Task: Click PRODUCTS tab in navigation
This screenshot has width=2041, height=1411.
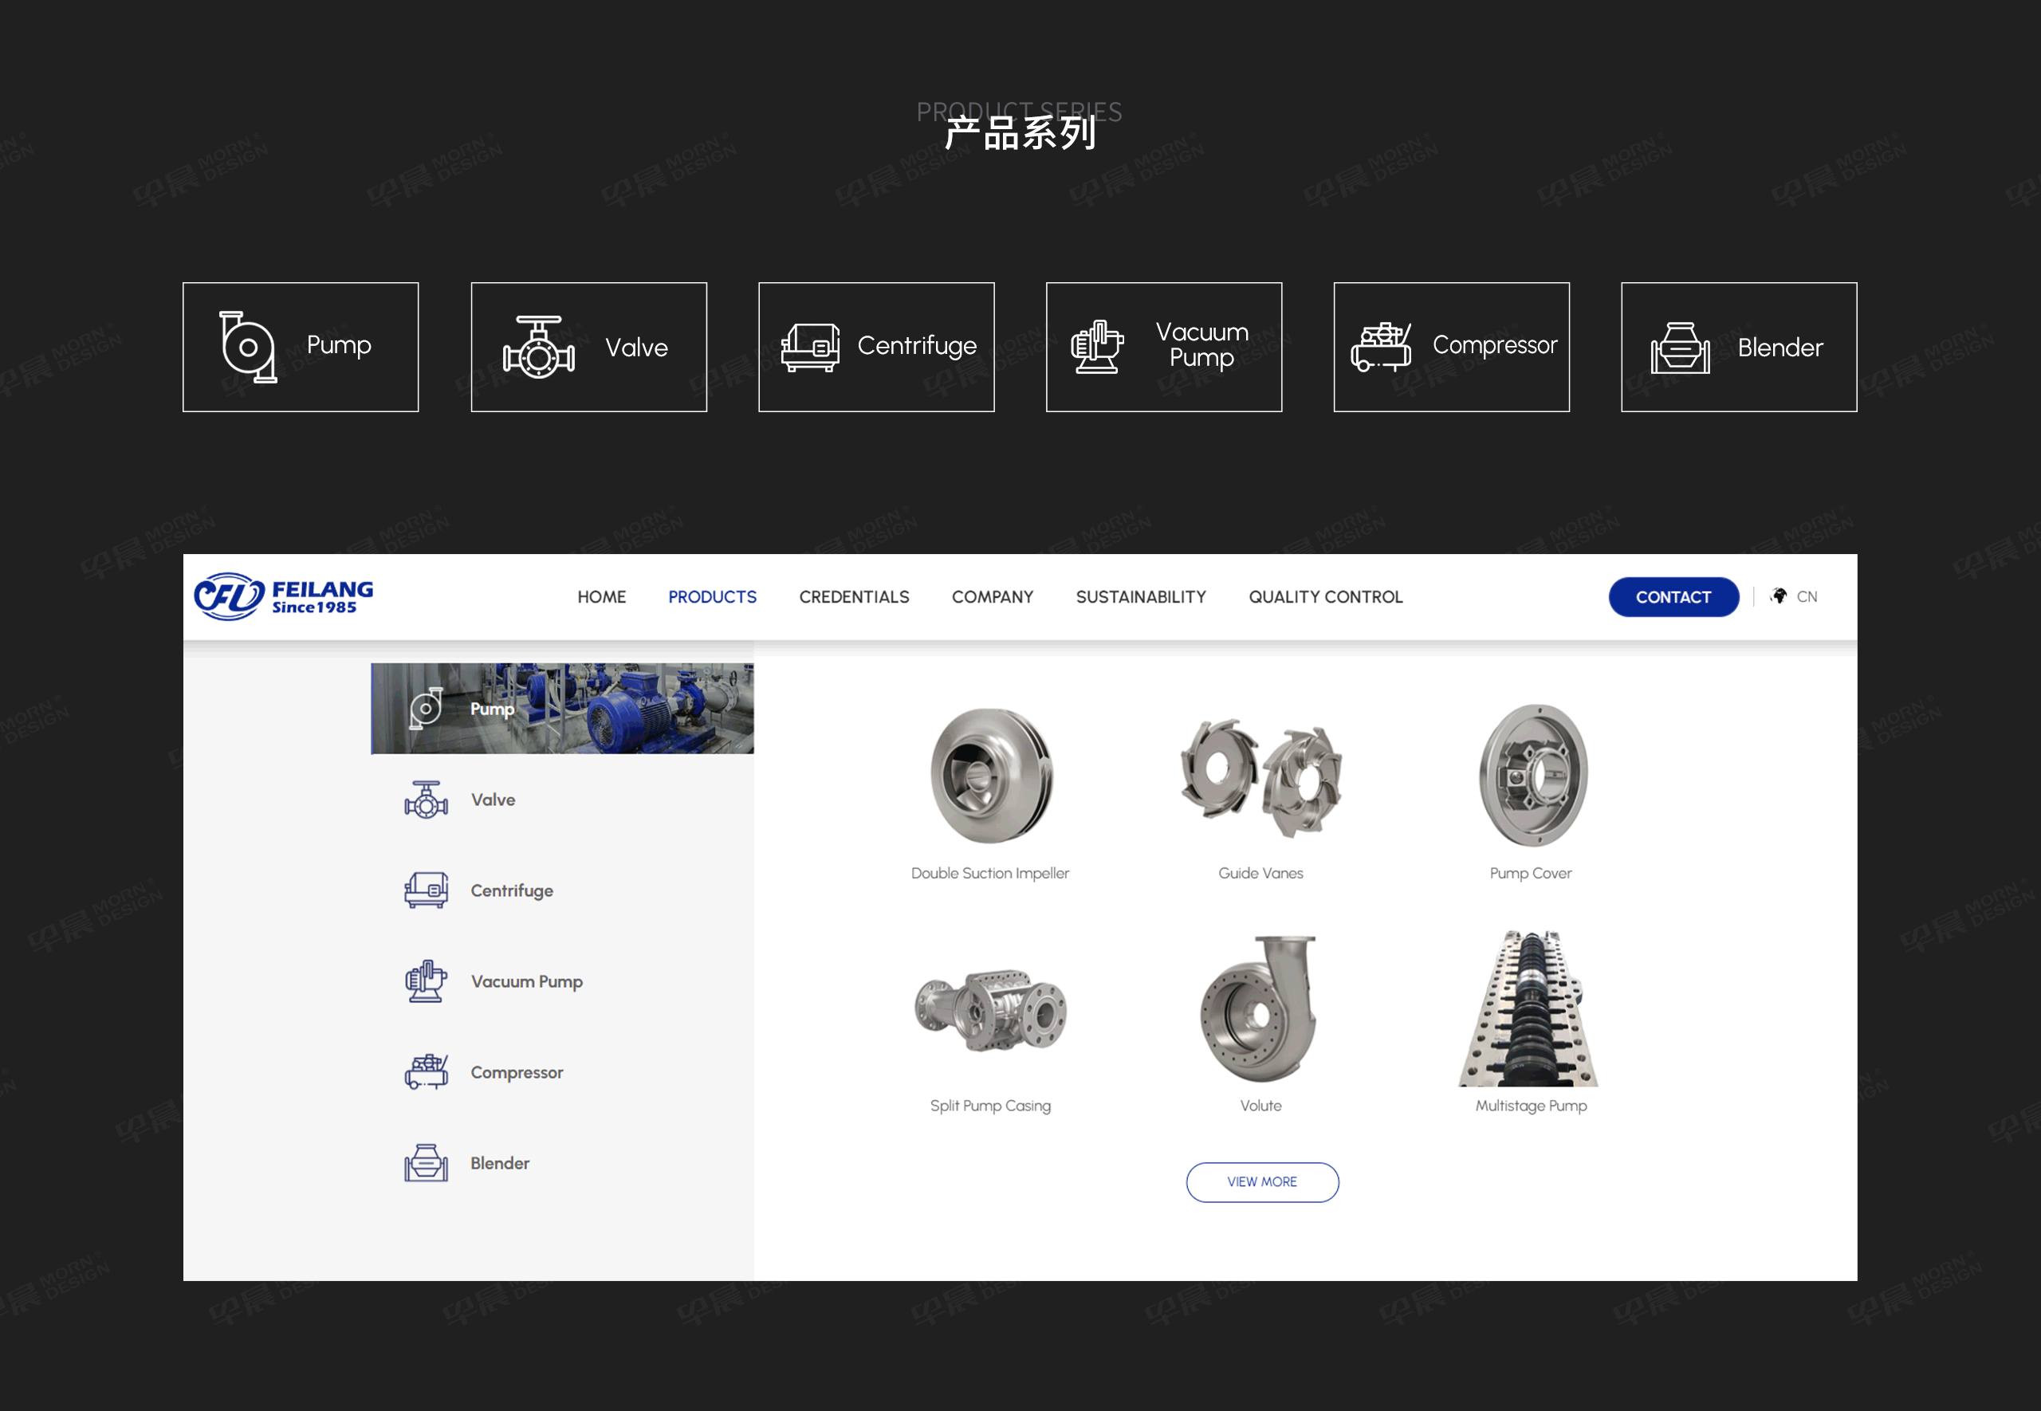Action: [712, 597]
